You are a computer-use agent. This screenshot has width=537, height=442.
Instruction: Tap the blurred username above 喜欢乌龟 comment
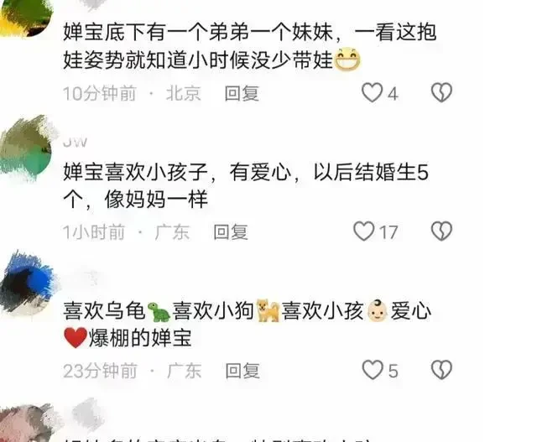coord(86,278)
